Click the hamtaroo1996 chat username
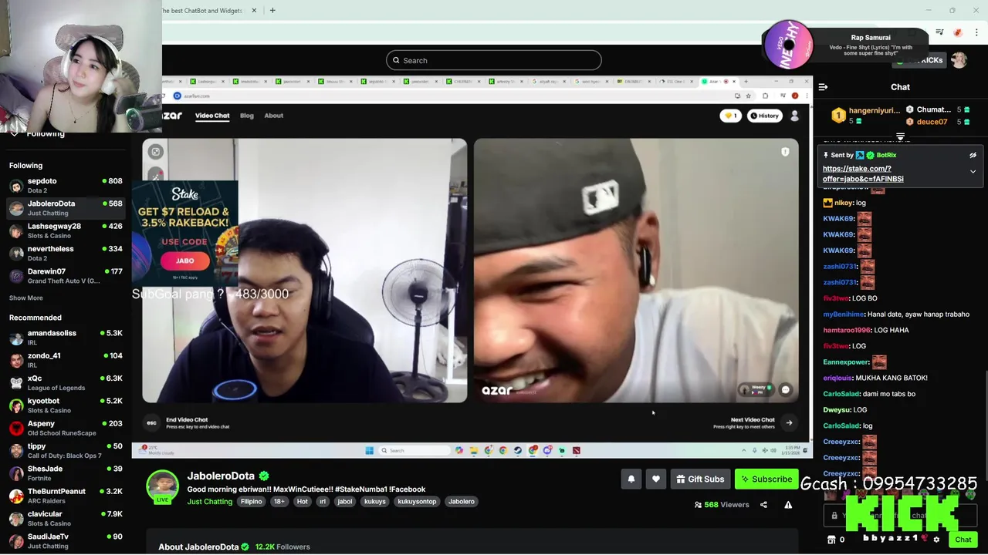 point(847,330)
